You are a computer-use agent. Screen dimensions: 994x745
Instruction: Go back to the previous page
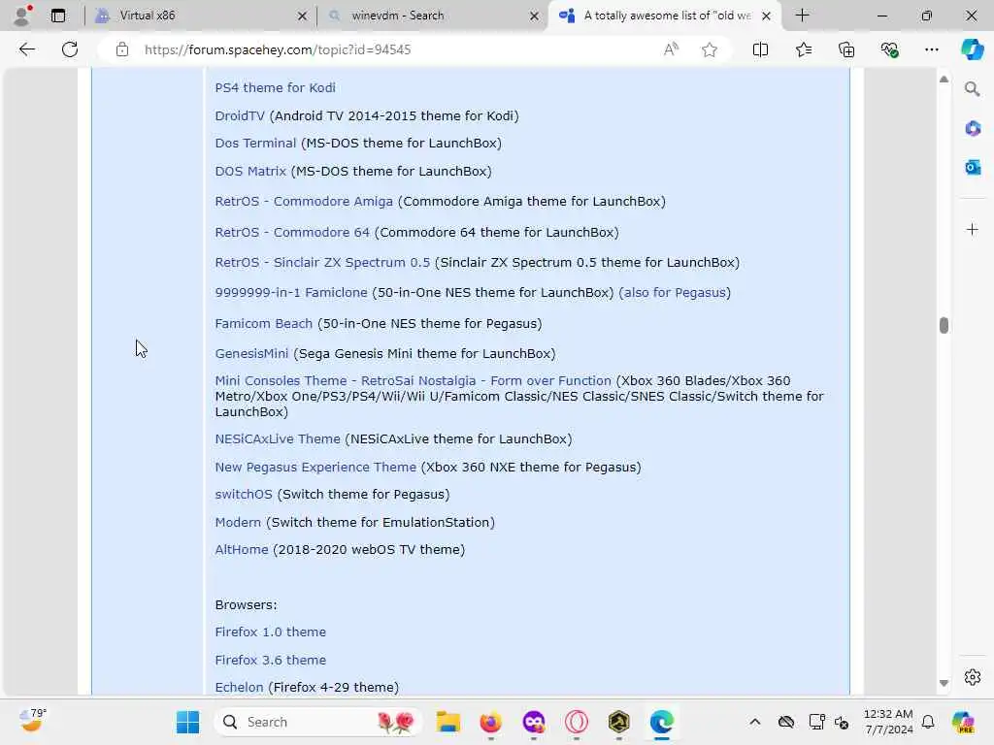coord(26,49)
